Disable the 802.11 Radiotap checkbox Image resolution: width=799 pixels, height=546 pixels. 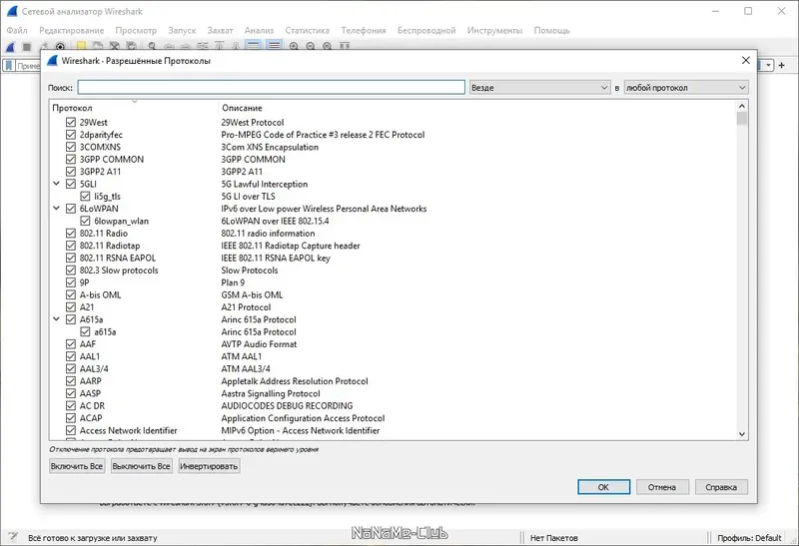click(71, 246)
